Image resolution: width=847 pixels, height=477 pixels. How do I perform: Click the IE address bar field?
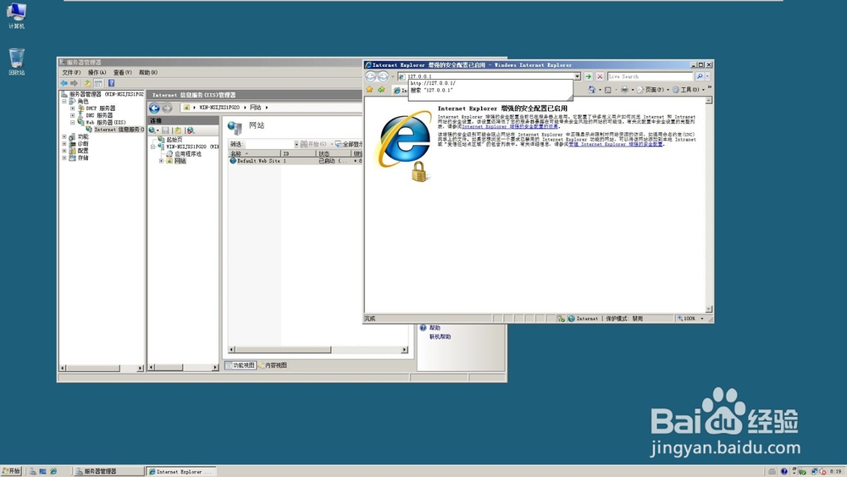point(485,77)
